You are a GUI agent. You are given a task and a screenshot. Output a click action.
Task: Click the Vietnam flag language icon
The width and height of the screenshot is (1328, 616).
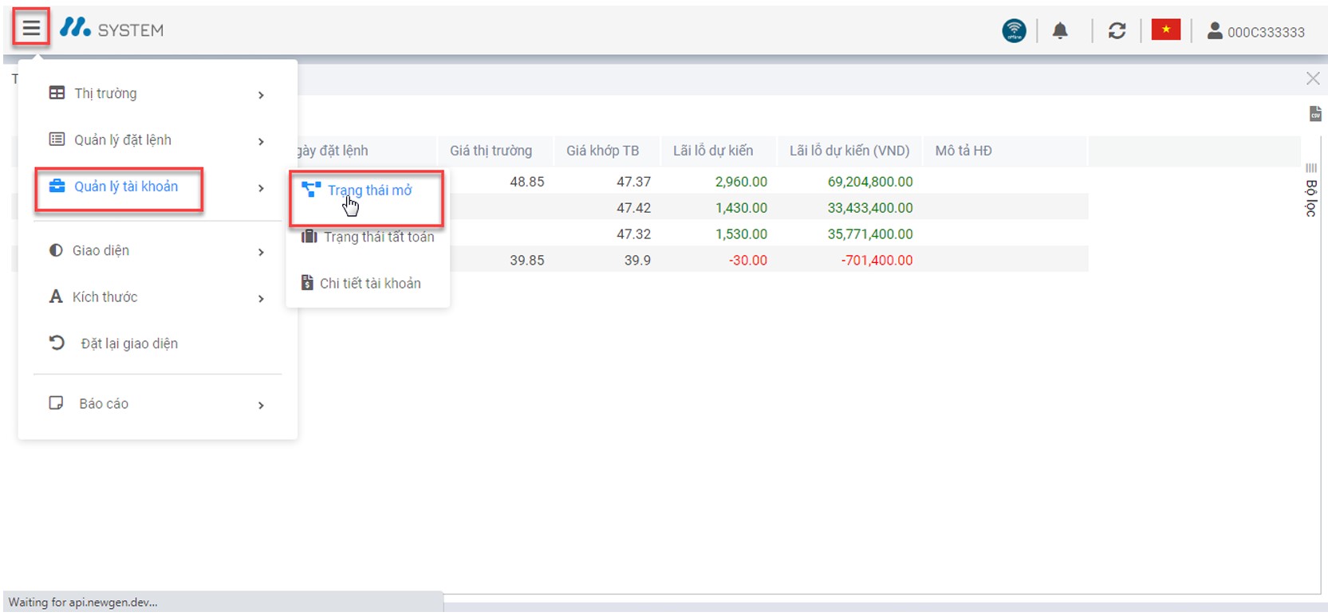point(1165,30)
